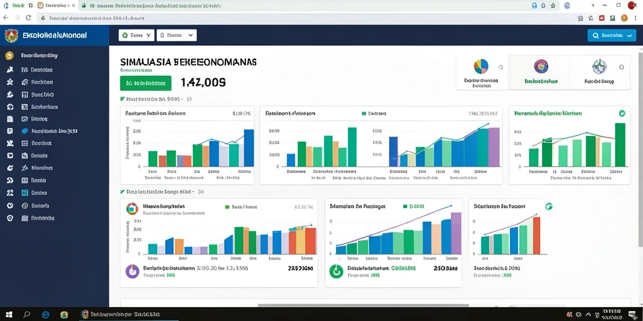The height and width of the screenshot is (321, 643).
Task: Switch to the second browser tab
Action: point(55,6)
